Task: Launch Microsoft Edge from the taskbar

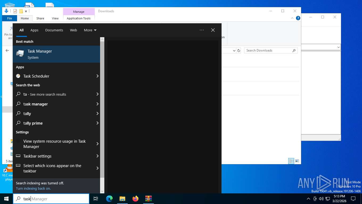Action: (109, 199)
